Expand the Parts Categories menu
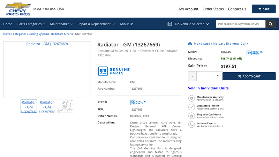 coord(31,24)
